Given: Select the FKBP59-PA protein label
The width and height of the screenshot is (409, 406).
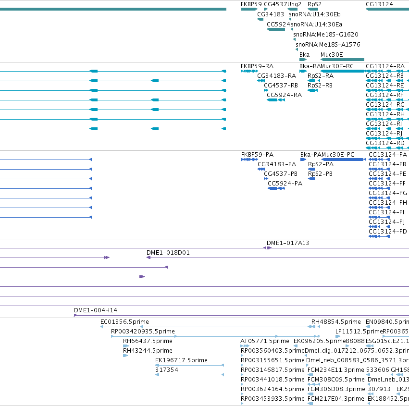Looking at the screenshot, I should (257, 155).
